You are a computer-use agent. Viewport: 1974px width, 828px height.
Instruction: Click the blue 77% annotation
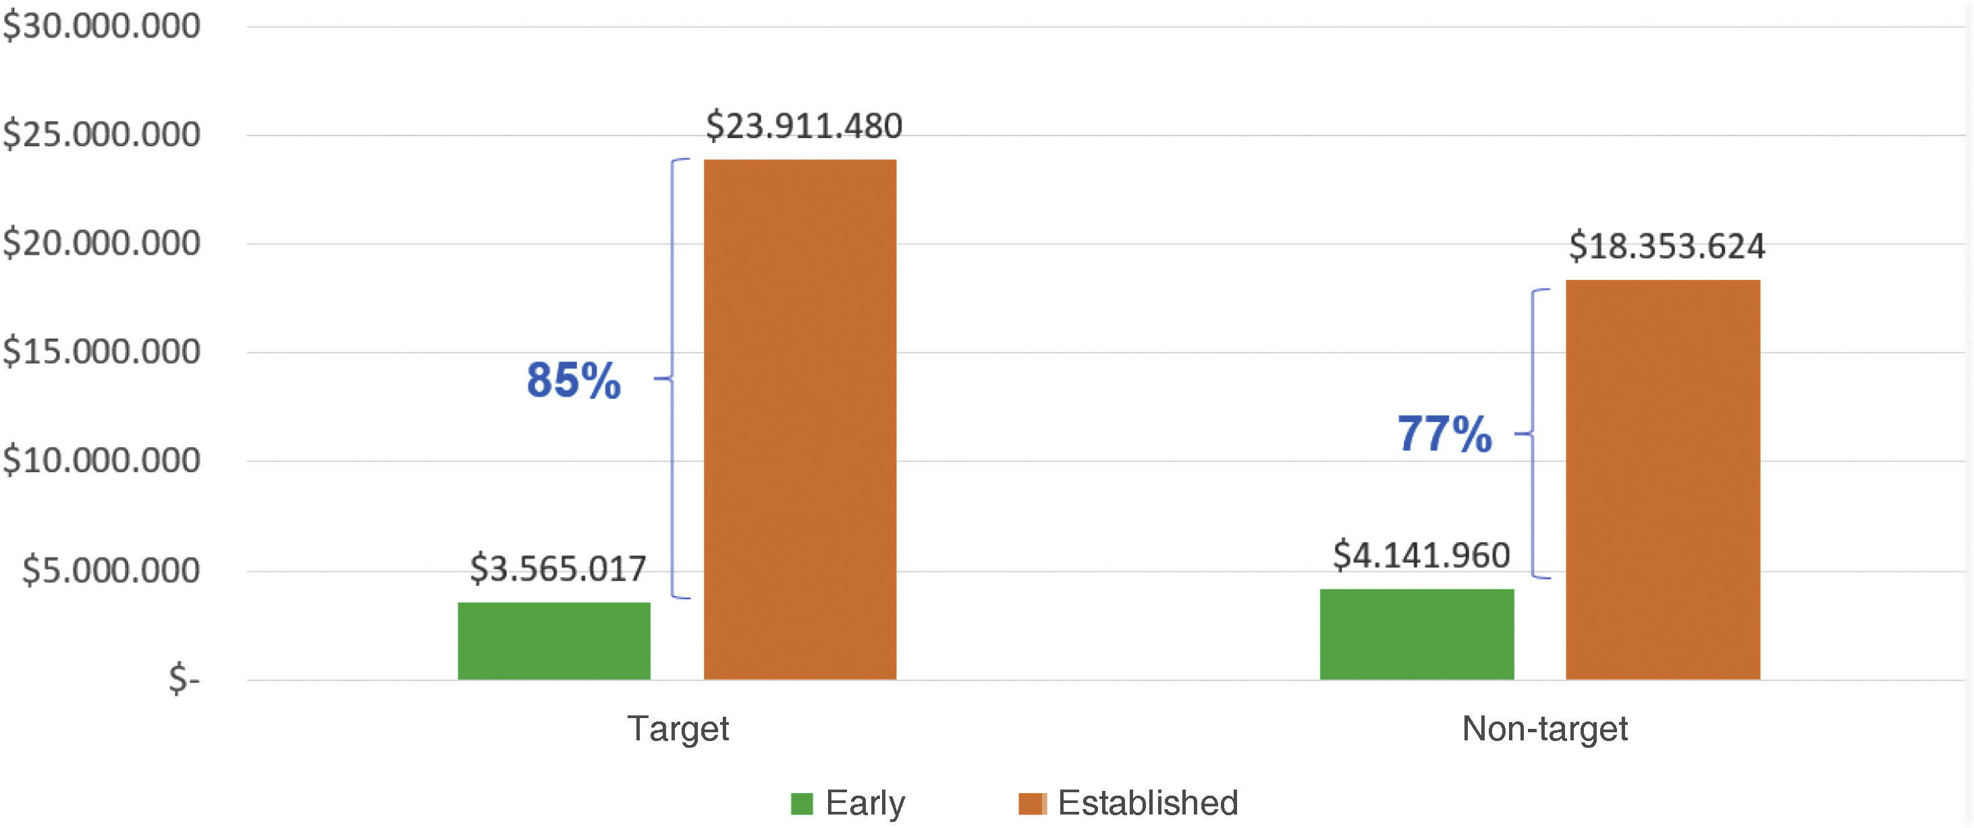tap(1444, 434)
